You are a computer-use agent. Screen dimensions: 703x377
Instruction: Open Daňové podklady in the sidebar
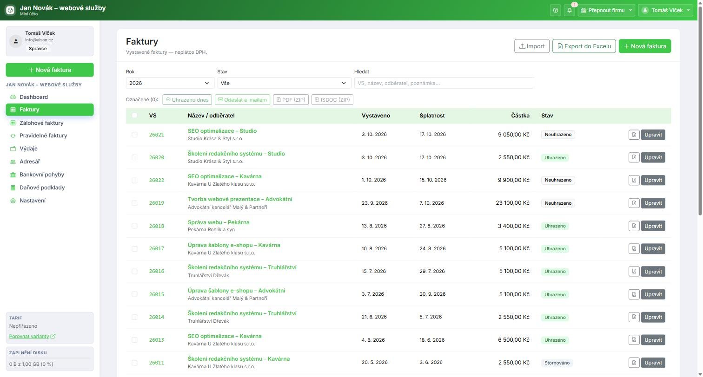(x=50, y=188)
